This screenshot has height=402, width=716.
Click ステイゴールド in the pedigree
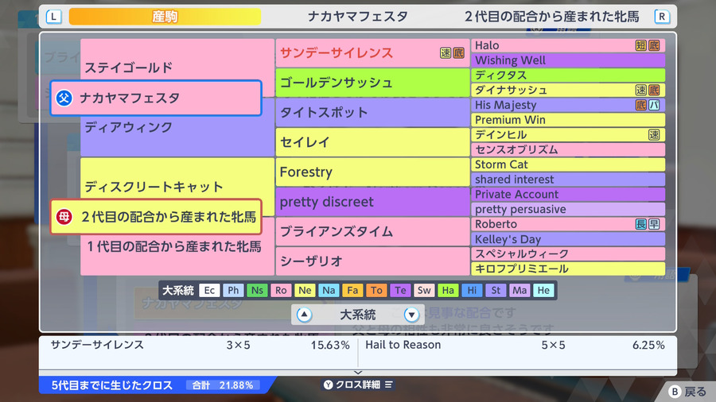[x=129, y=68]
